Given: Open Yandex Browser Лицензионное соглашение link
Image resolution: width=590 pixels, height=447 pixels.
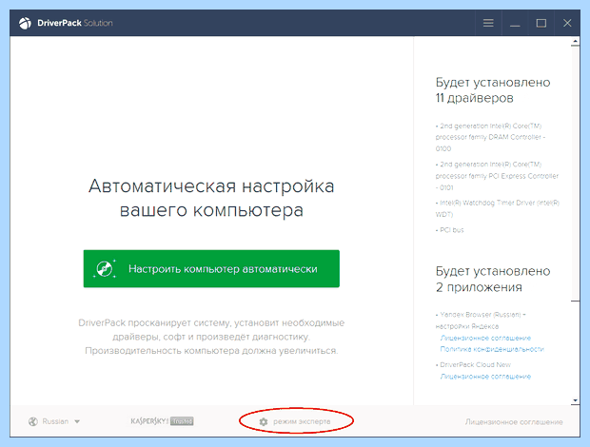Looking at the screenshot, I should tap(485, 338).
